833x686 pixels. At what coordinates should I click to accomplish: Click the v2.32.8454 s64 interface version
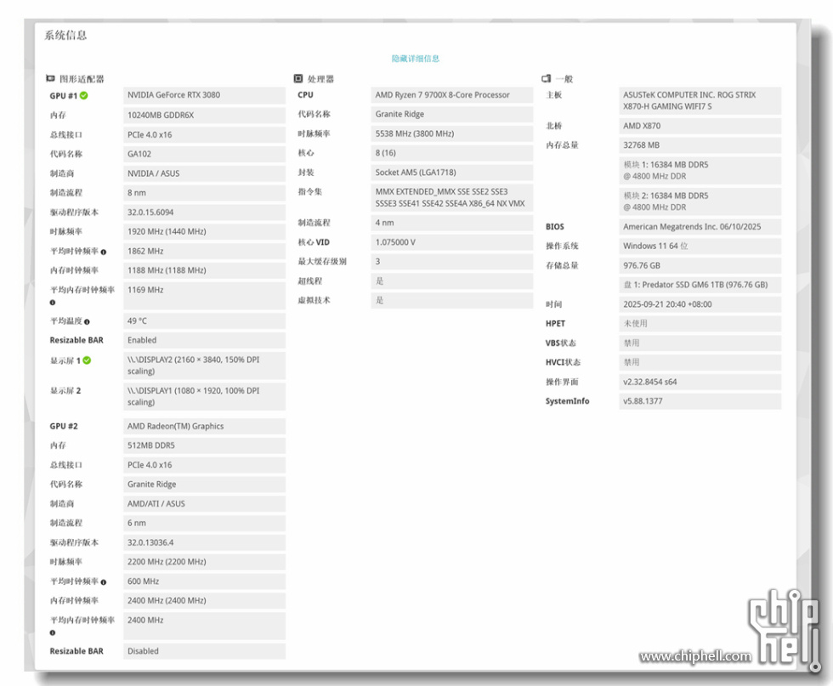[x=700, y=382]
